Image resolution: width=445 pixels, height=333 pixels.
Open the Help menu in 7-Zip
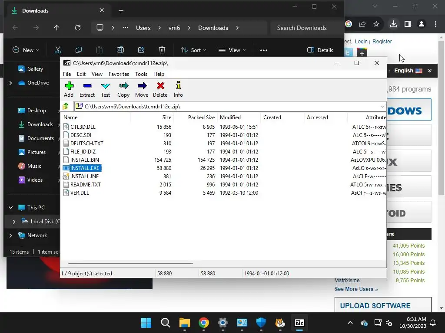click(x=159, y=74)
